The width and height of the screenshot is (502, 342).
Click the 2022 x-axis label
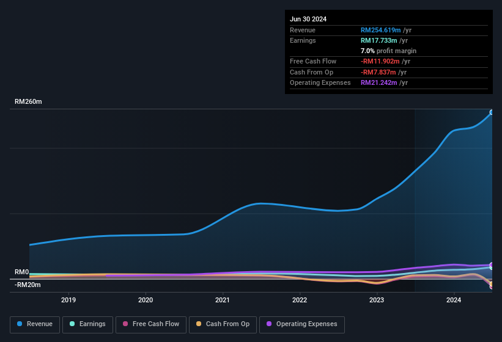tap(300, 300)
